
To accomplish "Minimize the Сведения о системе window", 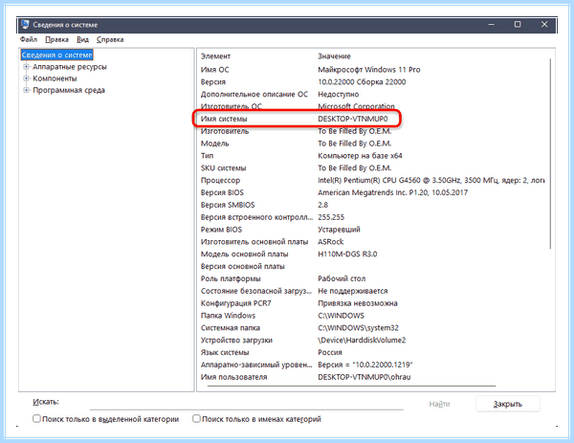I will tap(492, 25).
